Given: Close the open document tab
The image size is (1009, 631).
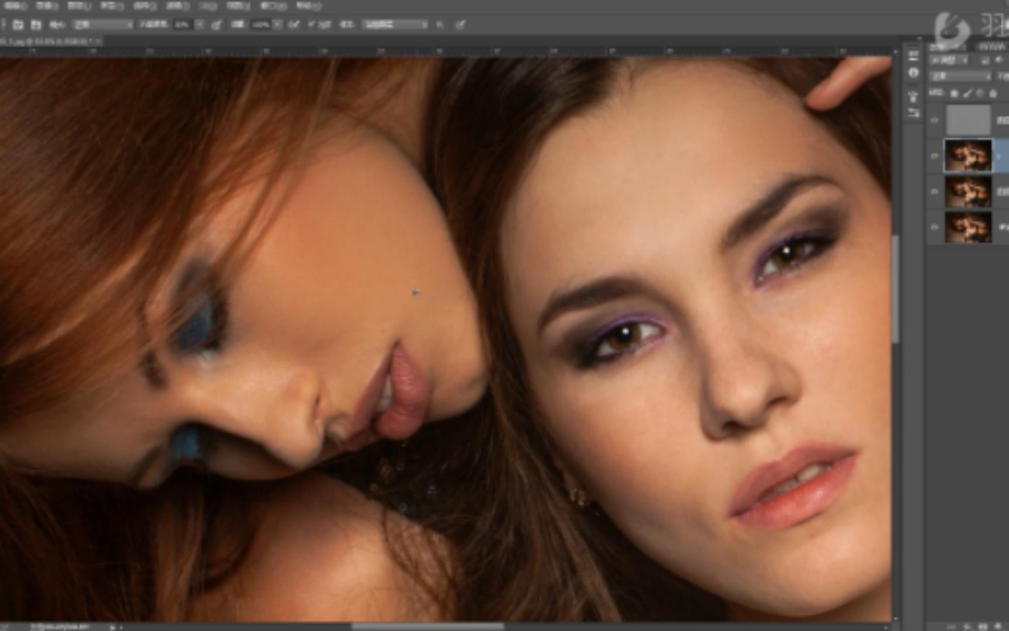Looking at the screenshot, I should tap(98, 41).
